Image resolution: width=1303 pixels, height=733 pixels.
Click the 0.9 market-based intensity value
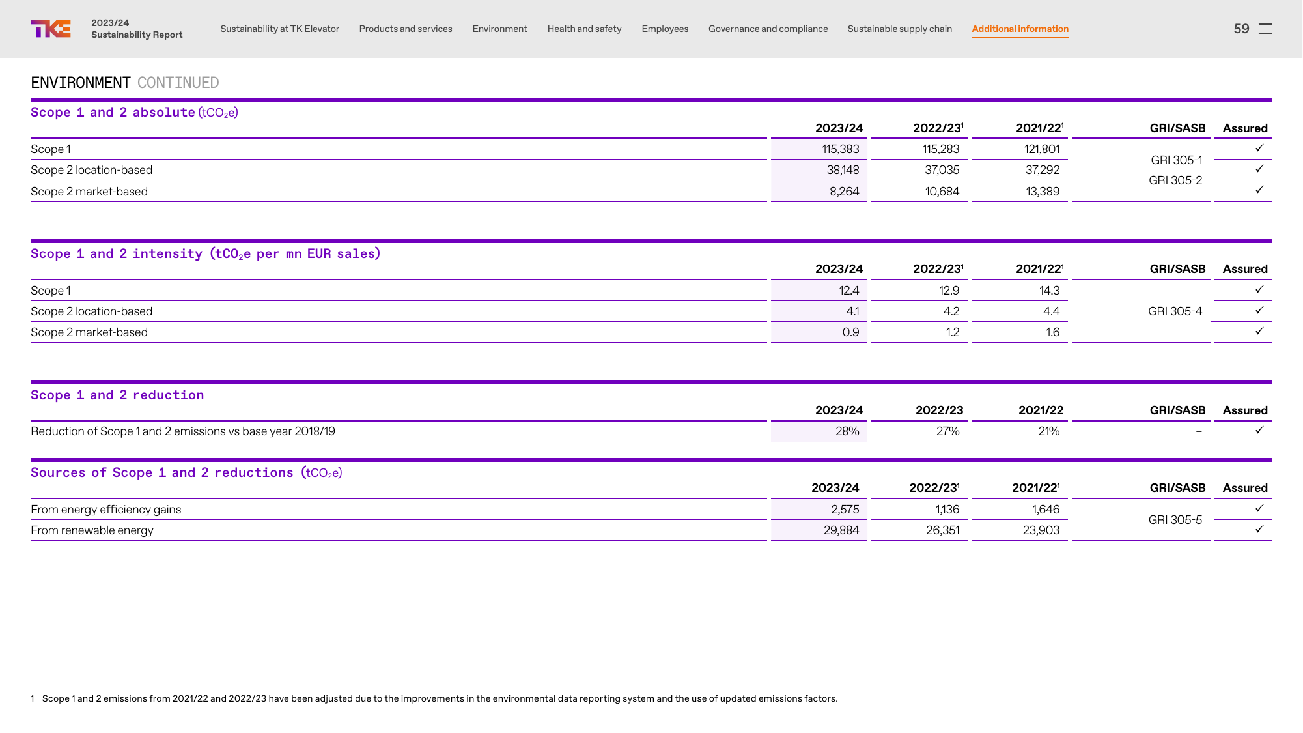[x=850, y=332]
